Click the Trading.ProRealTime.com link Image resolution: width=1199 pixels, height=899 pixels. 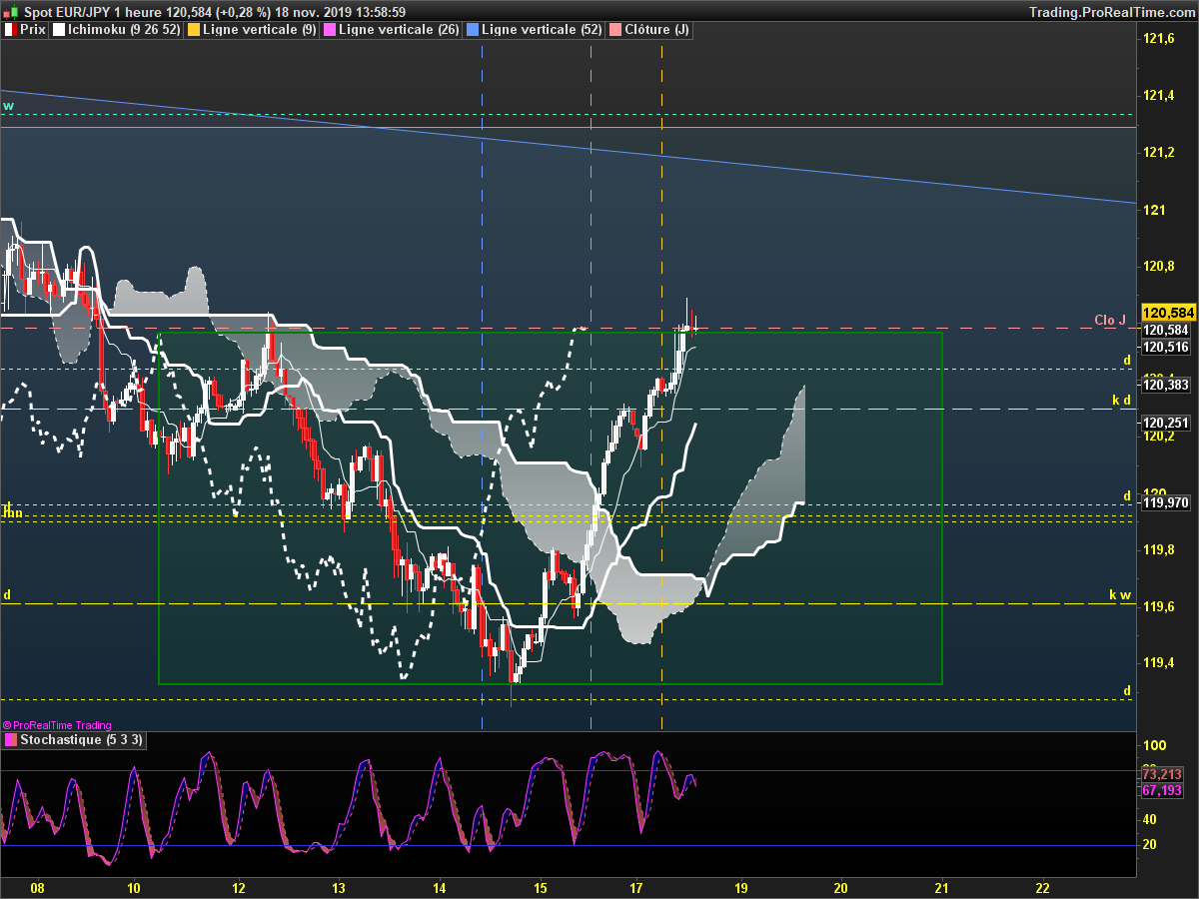(x=1111, y=12)
